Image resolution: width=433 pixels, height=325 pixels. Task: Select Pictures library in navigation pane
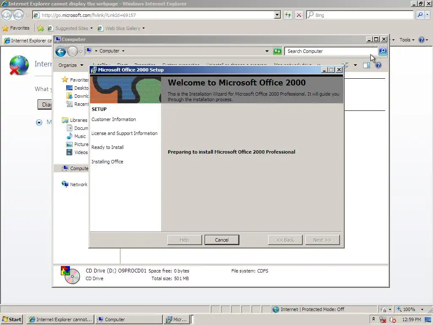tap(77, 144)
